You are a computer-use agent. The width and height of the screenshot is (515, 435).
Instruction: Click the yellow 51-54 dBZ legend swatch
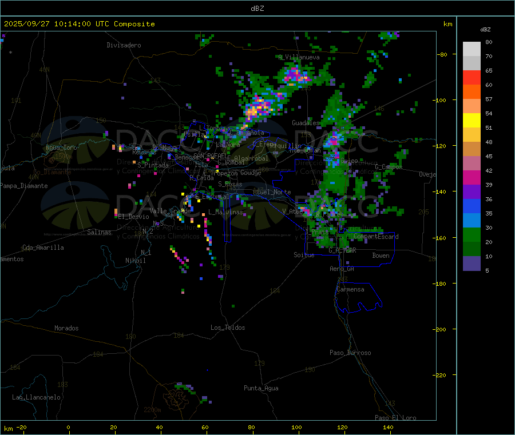(472, 121)
